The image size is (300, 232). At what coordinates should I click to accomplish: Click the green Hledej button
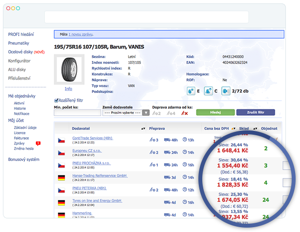pos(215,112)
